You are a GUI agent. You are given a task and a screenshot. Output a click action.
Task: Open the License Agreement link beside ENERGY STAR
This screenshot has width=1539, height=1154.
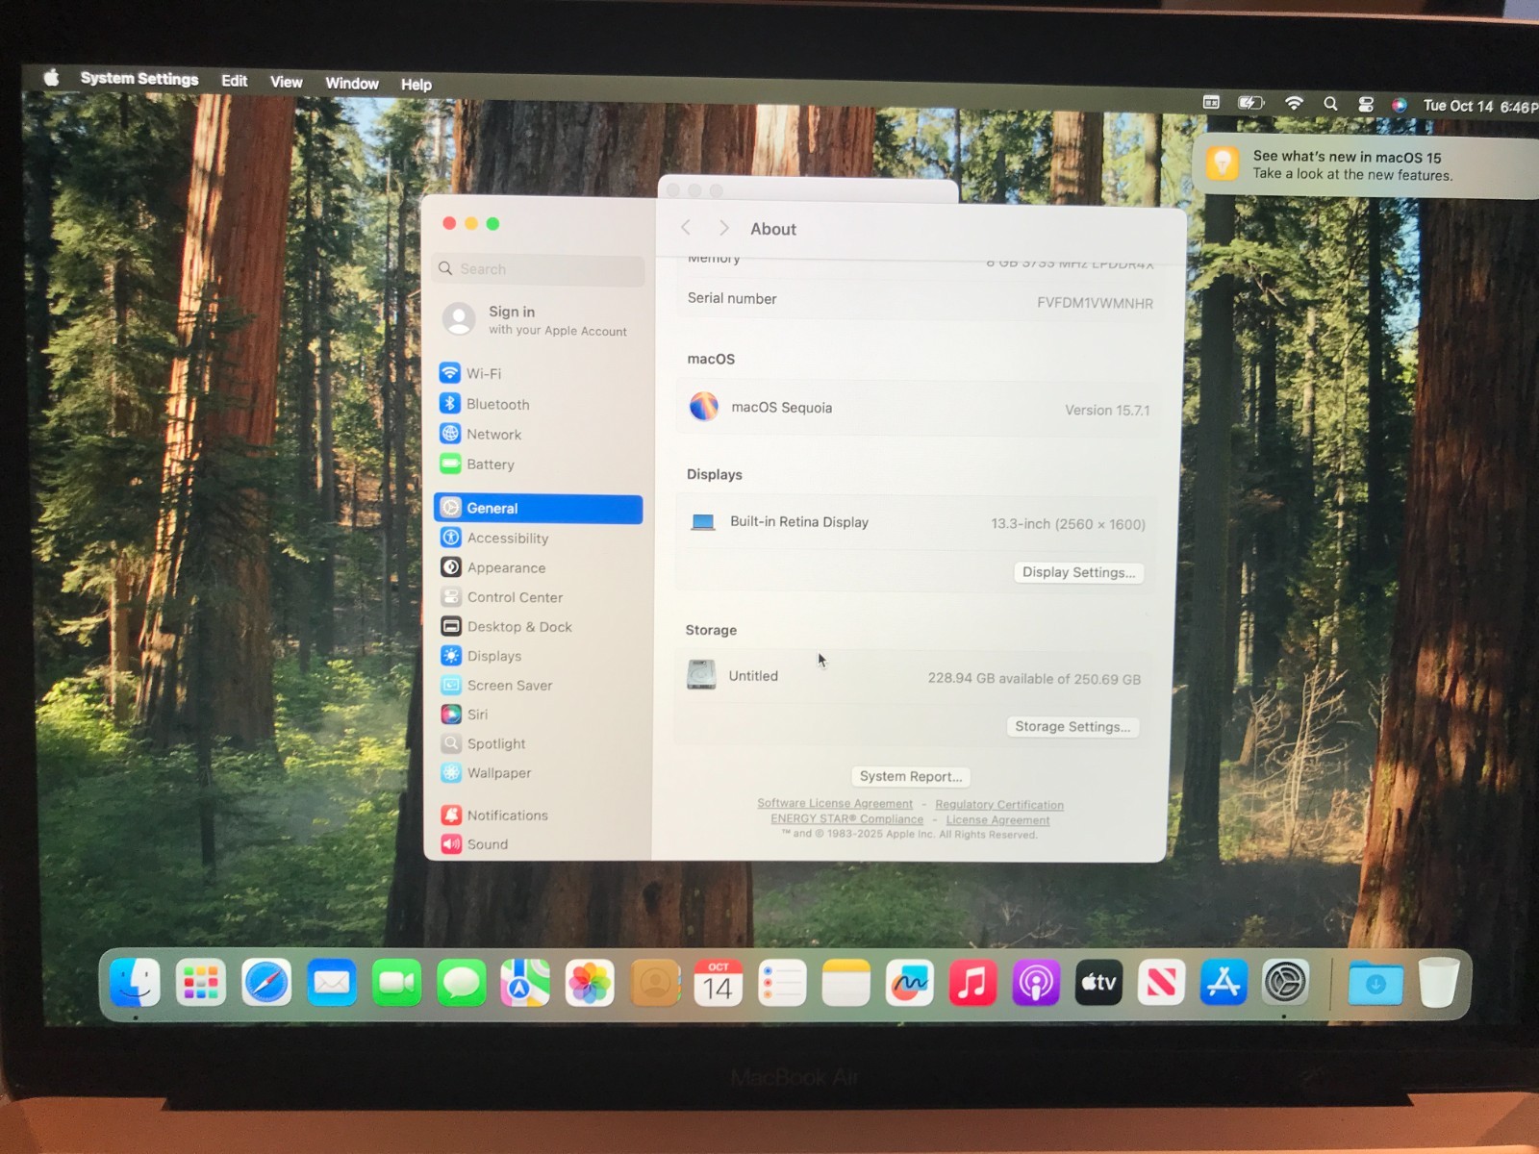click(x=997, y=820)
